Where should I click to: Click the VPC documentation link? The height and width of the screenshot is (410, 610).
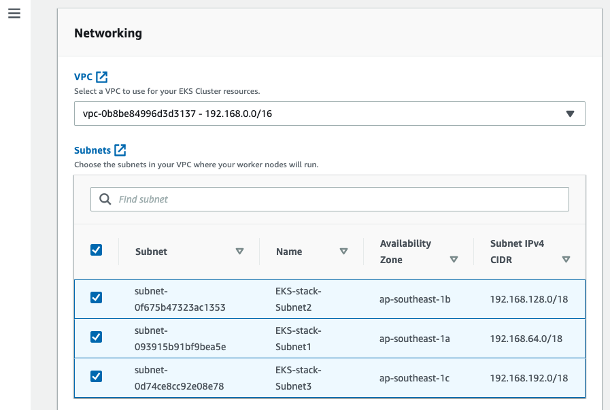83,77
